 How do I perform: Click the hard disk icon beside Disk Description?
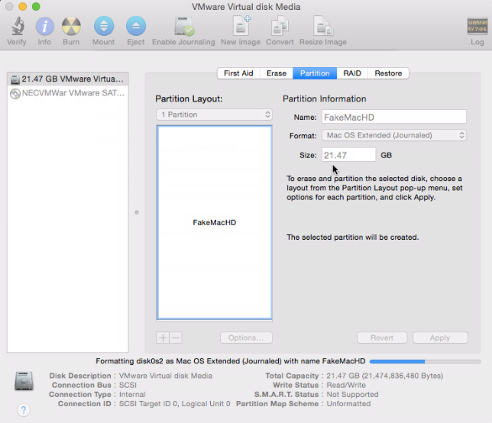[24, 381]
